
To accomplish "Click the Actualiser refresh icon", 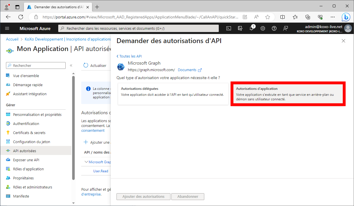I will tap(86, 65).
